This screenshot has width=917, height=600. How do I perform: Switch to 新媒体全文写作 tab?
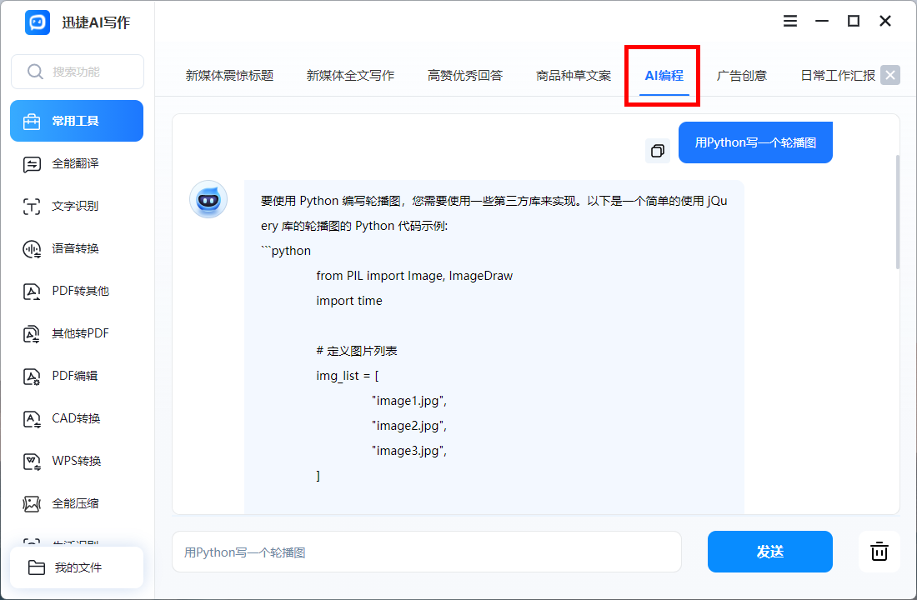350,76
